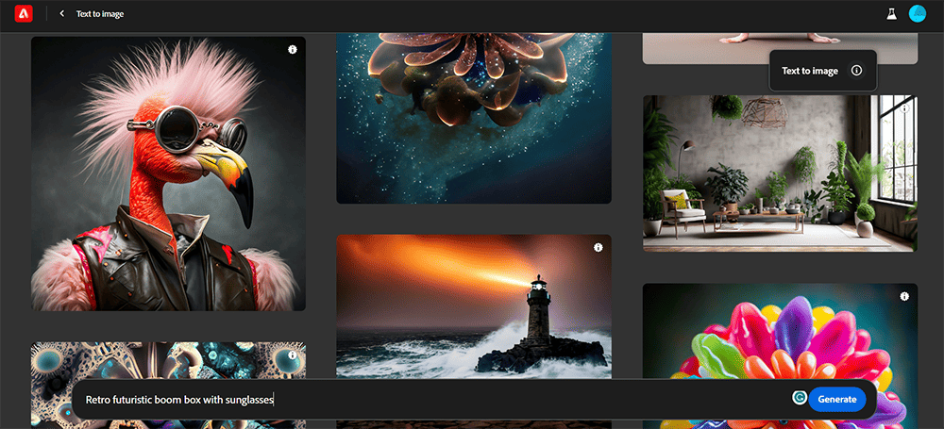Image resolution: width=944 pixels, height=429 pixels.
Task: Open the lighthouse in storm thumbnail
Action: pos(474,306)
